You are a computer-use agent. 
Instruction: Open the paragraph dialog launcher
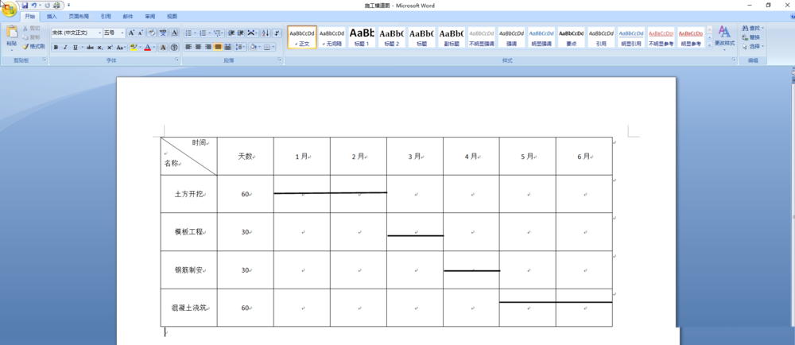279,60
